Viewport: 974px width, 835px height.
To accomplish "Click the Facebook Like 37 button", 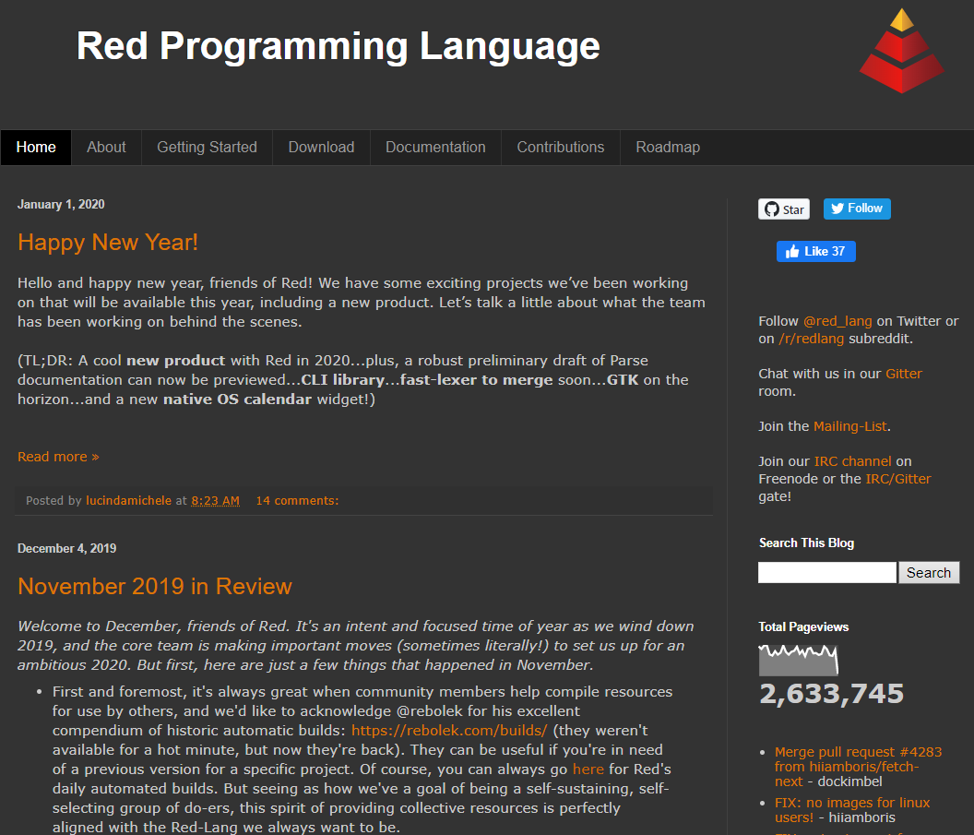I will tap(815, 251).
